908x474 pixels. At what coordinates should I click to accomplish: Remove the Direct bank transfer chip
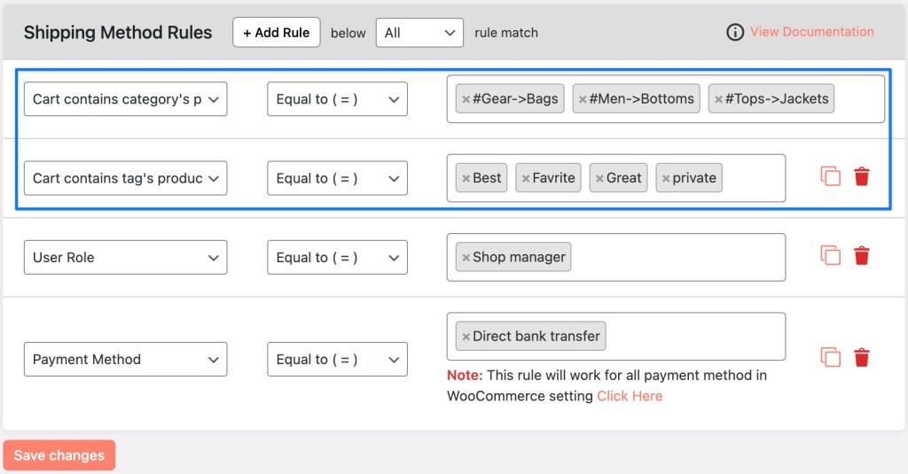click(x=466, y=337)
